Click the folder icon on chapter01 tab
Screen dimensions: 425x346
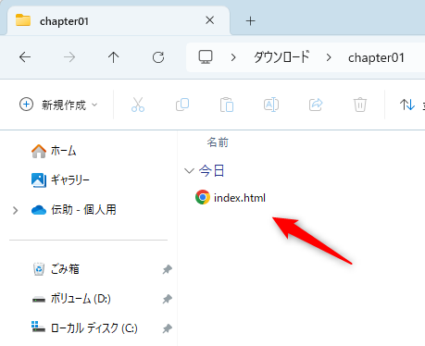click(23, 20)
